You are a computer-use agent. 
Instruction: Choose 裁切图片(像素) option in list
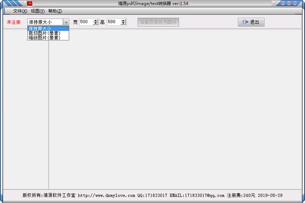[48, 33]
